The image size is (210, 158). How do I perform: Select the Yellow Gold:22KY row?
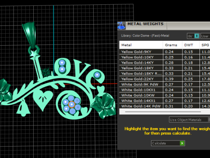[164, 79]
